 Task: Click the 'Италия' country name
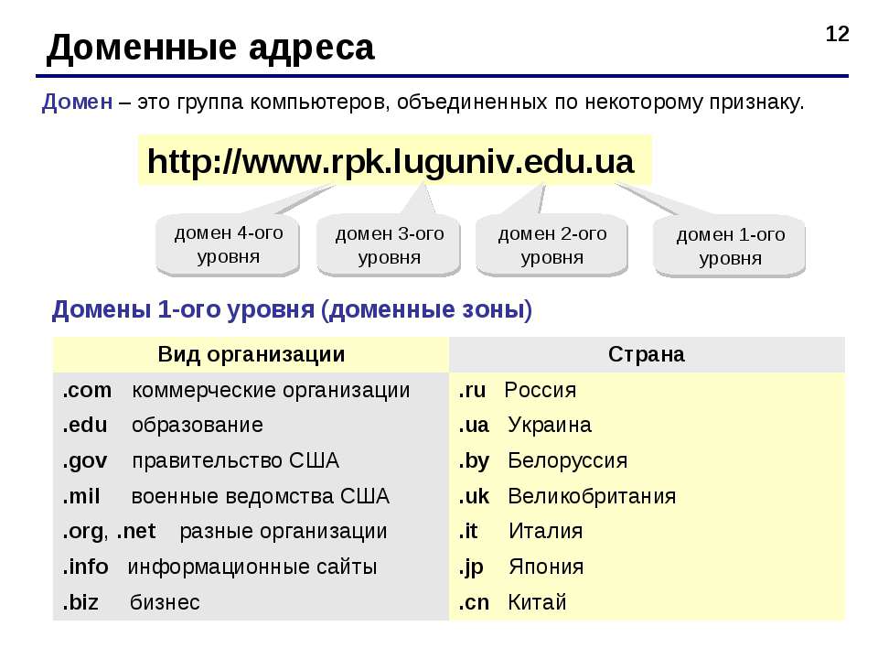coord(545,531)
